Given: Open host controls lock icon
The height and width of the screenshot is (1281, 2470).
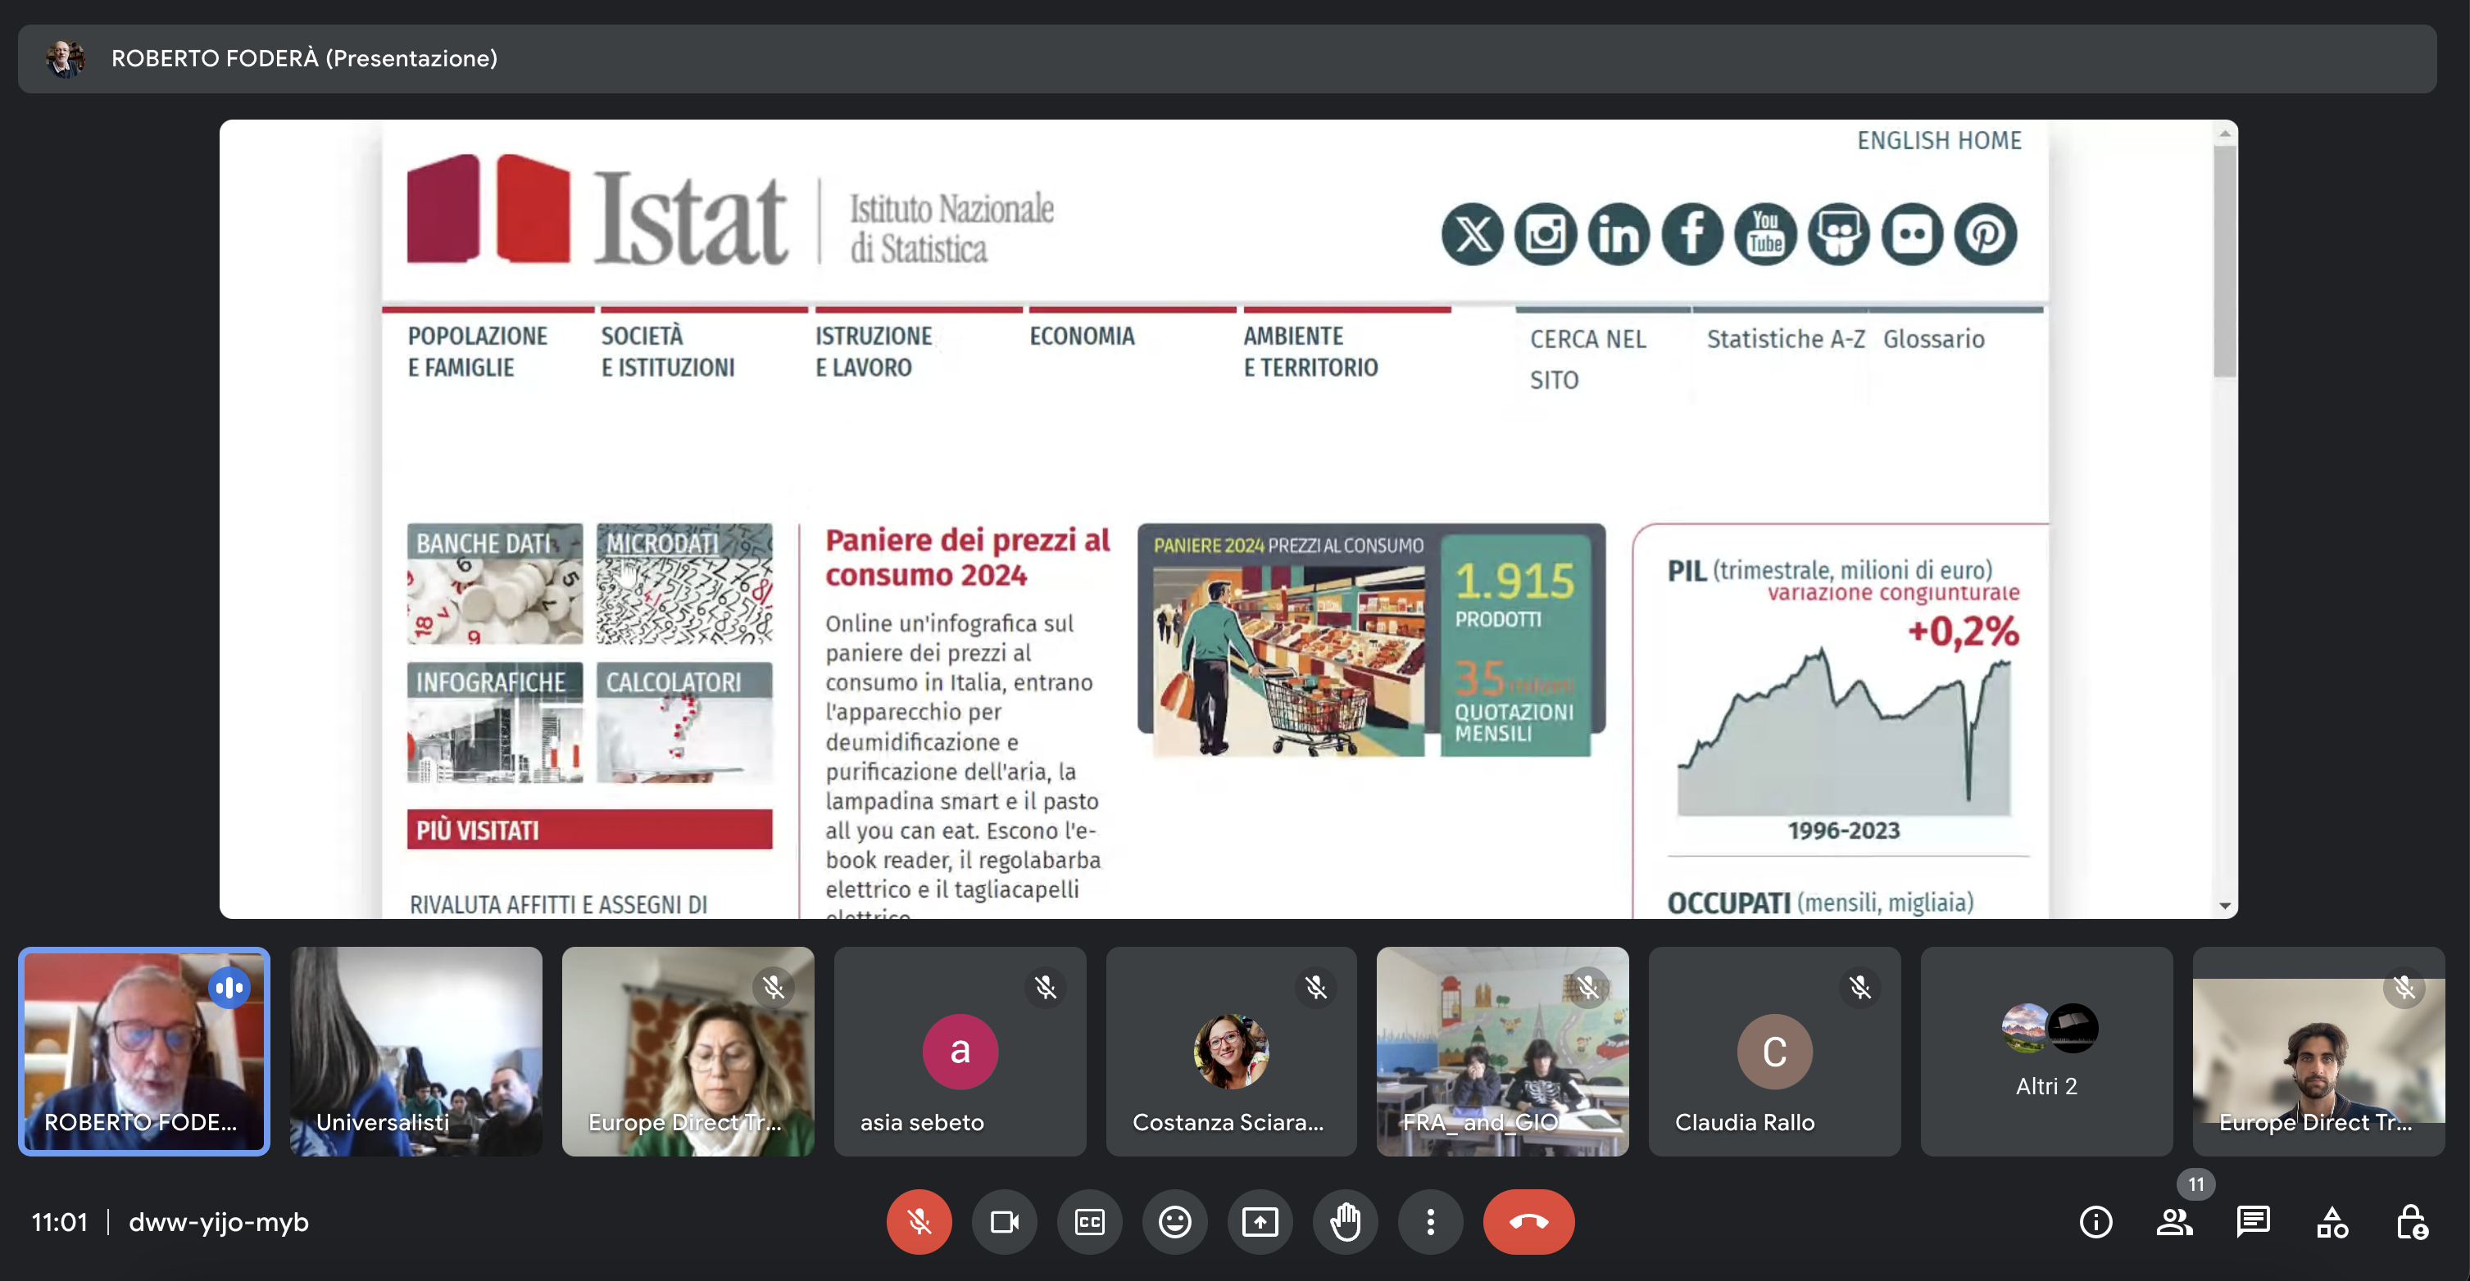Looking at the screenshot, I should coord(2410,1221).
